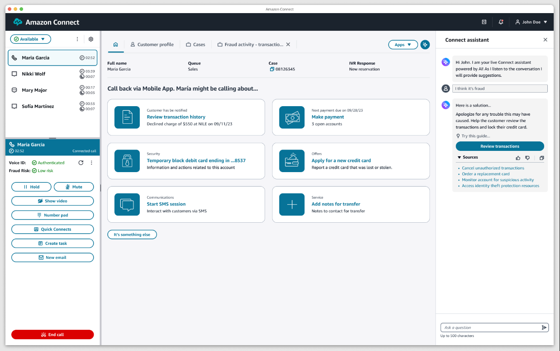
Task: Close the Connect assistant panel
Action: [545, 40]
